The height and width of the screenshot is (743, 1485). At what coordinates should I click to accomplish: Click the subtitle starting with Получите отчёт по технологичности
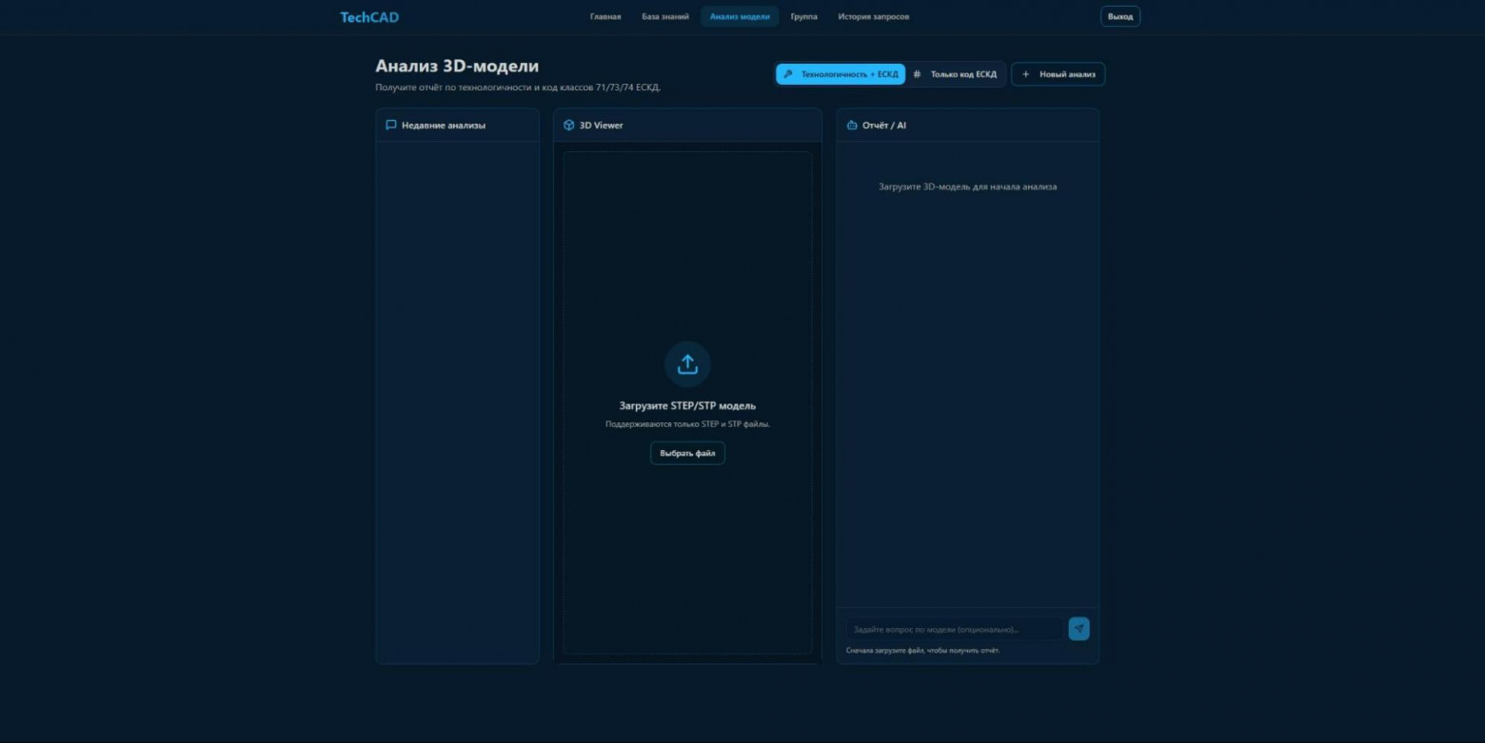pyautogui.click(x=518, y=88)
